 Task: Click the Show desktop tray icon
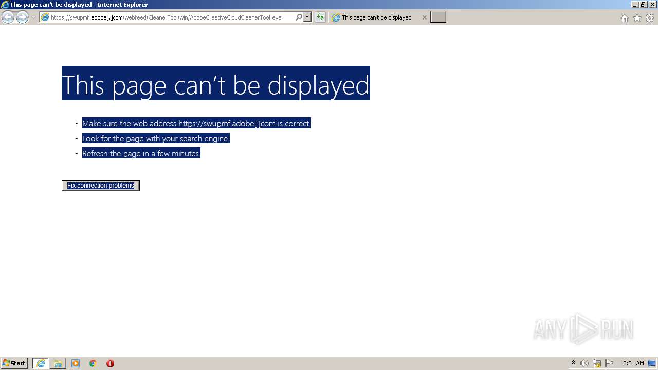point(652,363)
